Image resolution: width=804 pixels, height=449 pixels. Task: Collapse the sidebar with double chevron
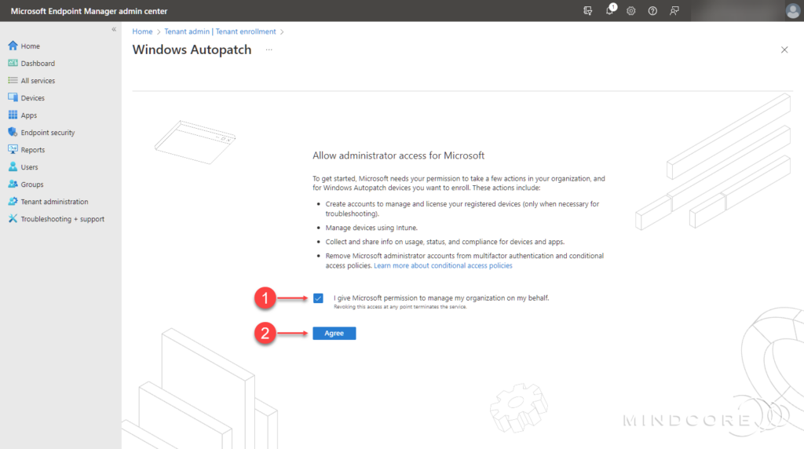(114, 30)
